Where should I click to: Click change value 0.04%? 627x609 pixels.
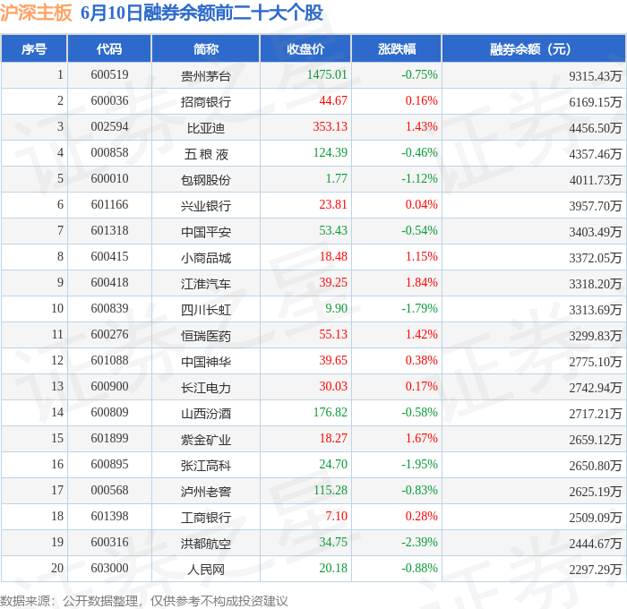tap(422, 205)
